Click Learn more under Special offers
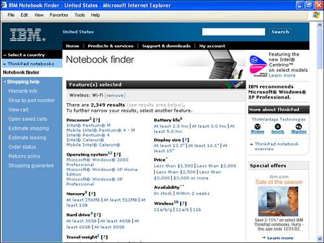 point(281,238)
